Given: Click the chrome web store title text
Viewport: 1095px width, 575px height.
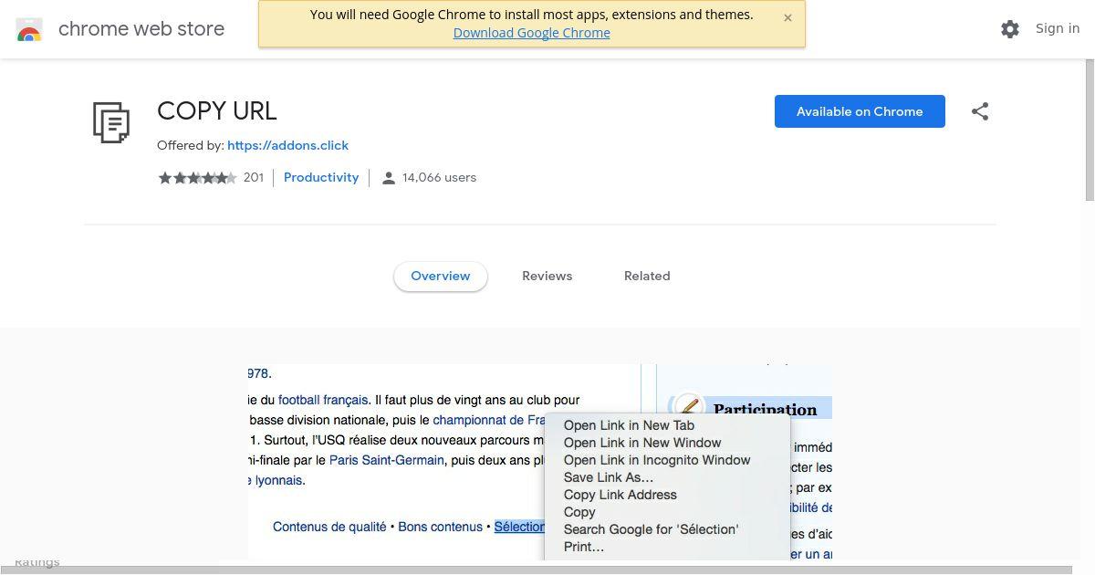Looking at the screenshot, I should (141, 29).
